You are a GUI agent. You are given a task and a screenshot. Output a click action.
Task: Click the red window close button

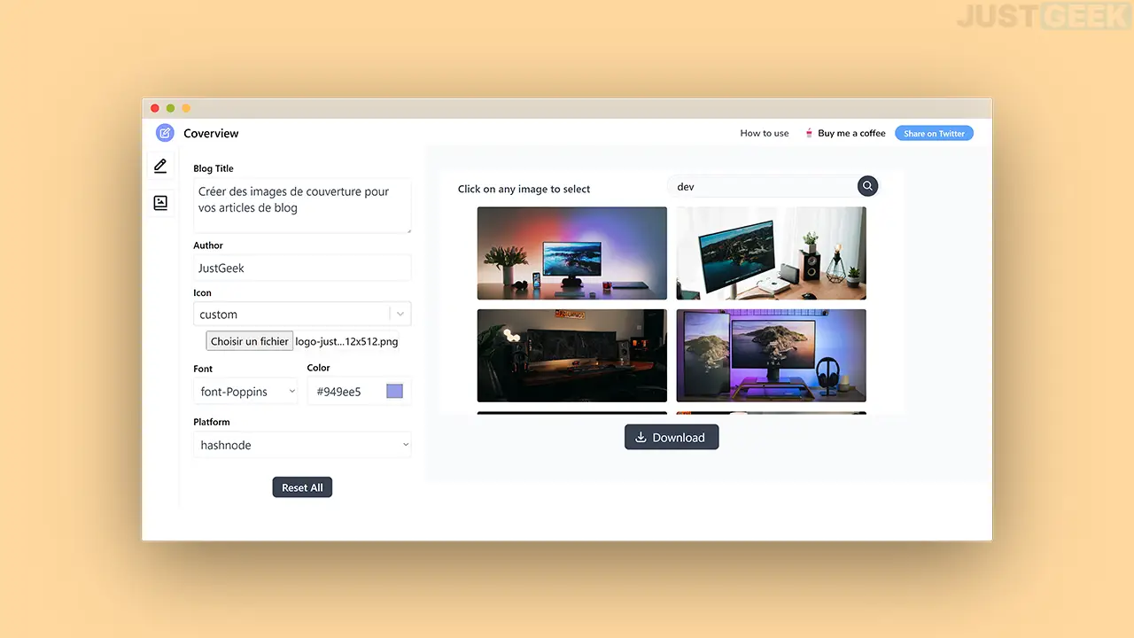pos(155,108)
